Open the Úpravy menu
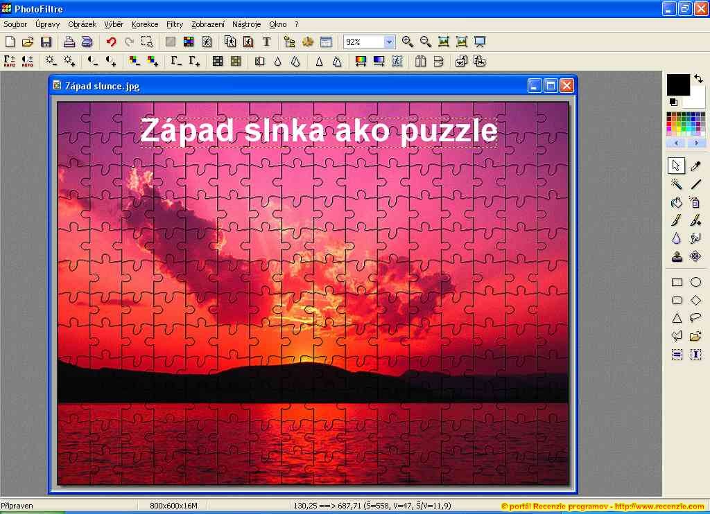The height and width of the screenshot is (514, 710). coord(48,24)
